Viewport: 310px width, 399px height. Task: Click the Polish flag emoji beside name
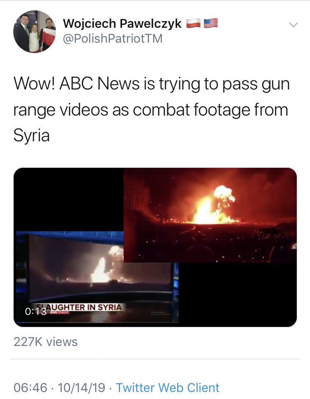click(x=194, y=24)
